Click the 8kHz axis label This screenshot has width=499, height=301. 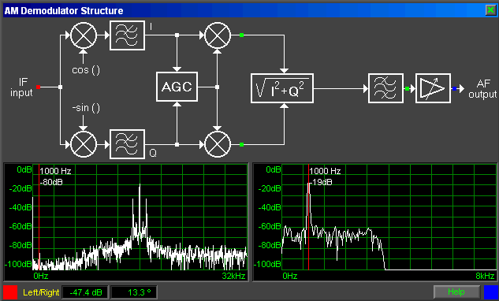point(486,276)
